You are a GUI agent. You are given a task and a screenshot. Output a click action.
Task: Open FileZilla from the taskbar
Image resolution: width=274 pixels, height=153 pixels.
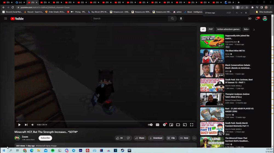[x=88, y=150]
